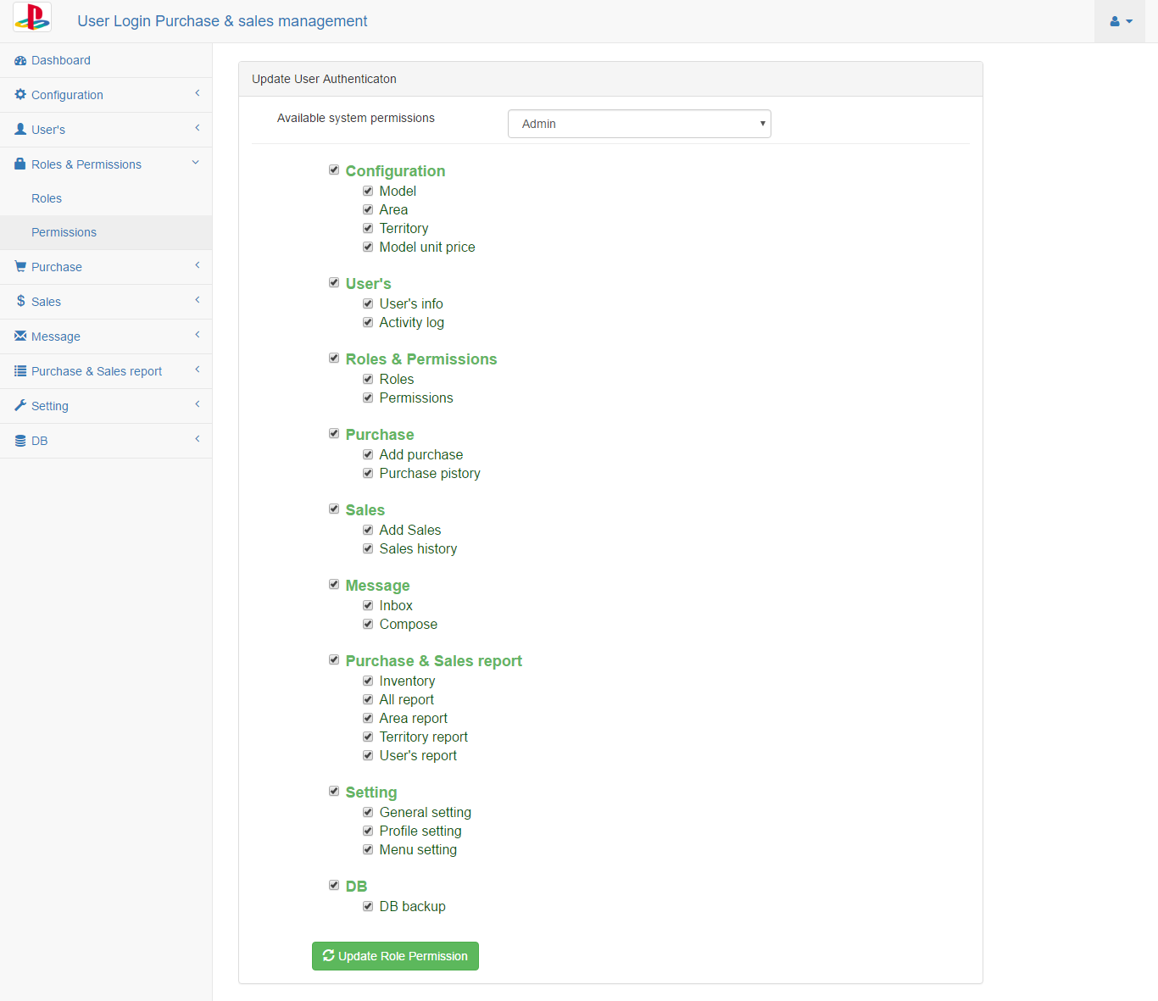Click the DB database icon
Screen dimensions: 1158x1001
(20, 441)
